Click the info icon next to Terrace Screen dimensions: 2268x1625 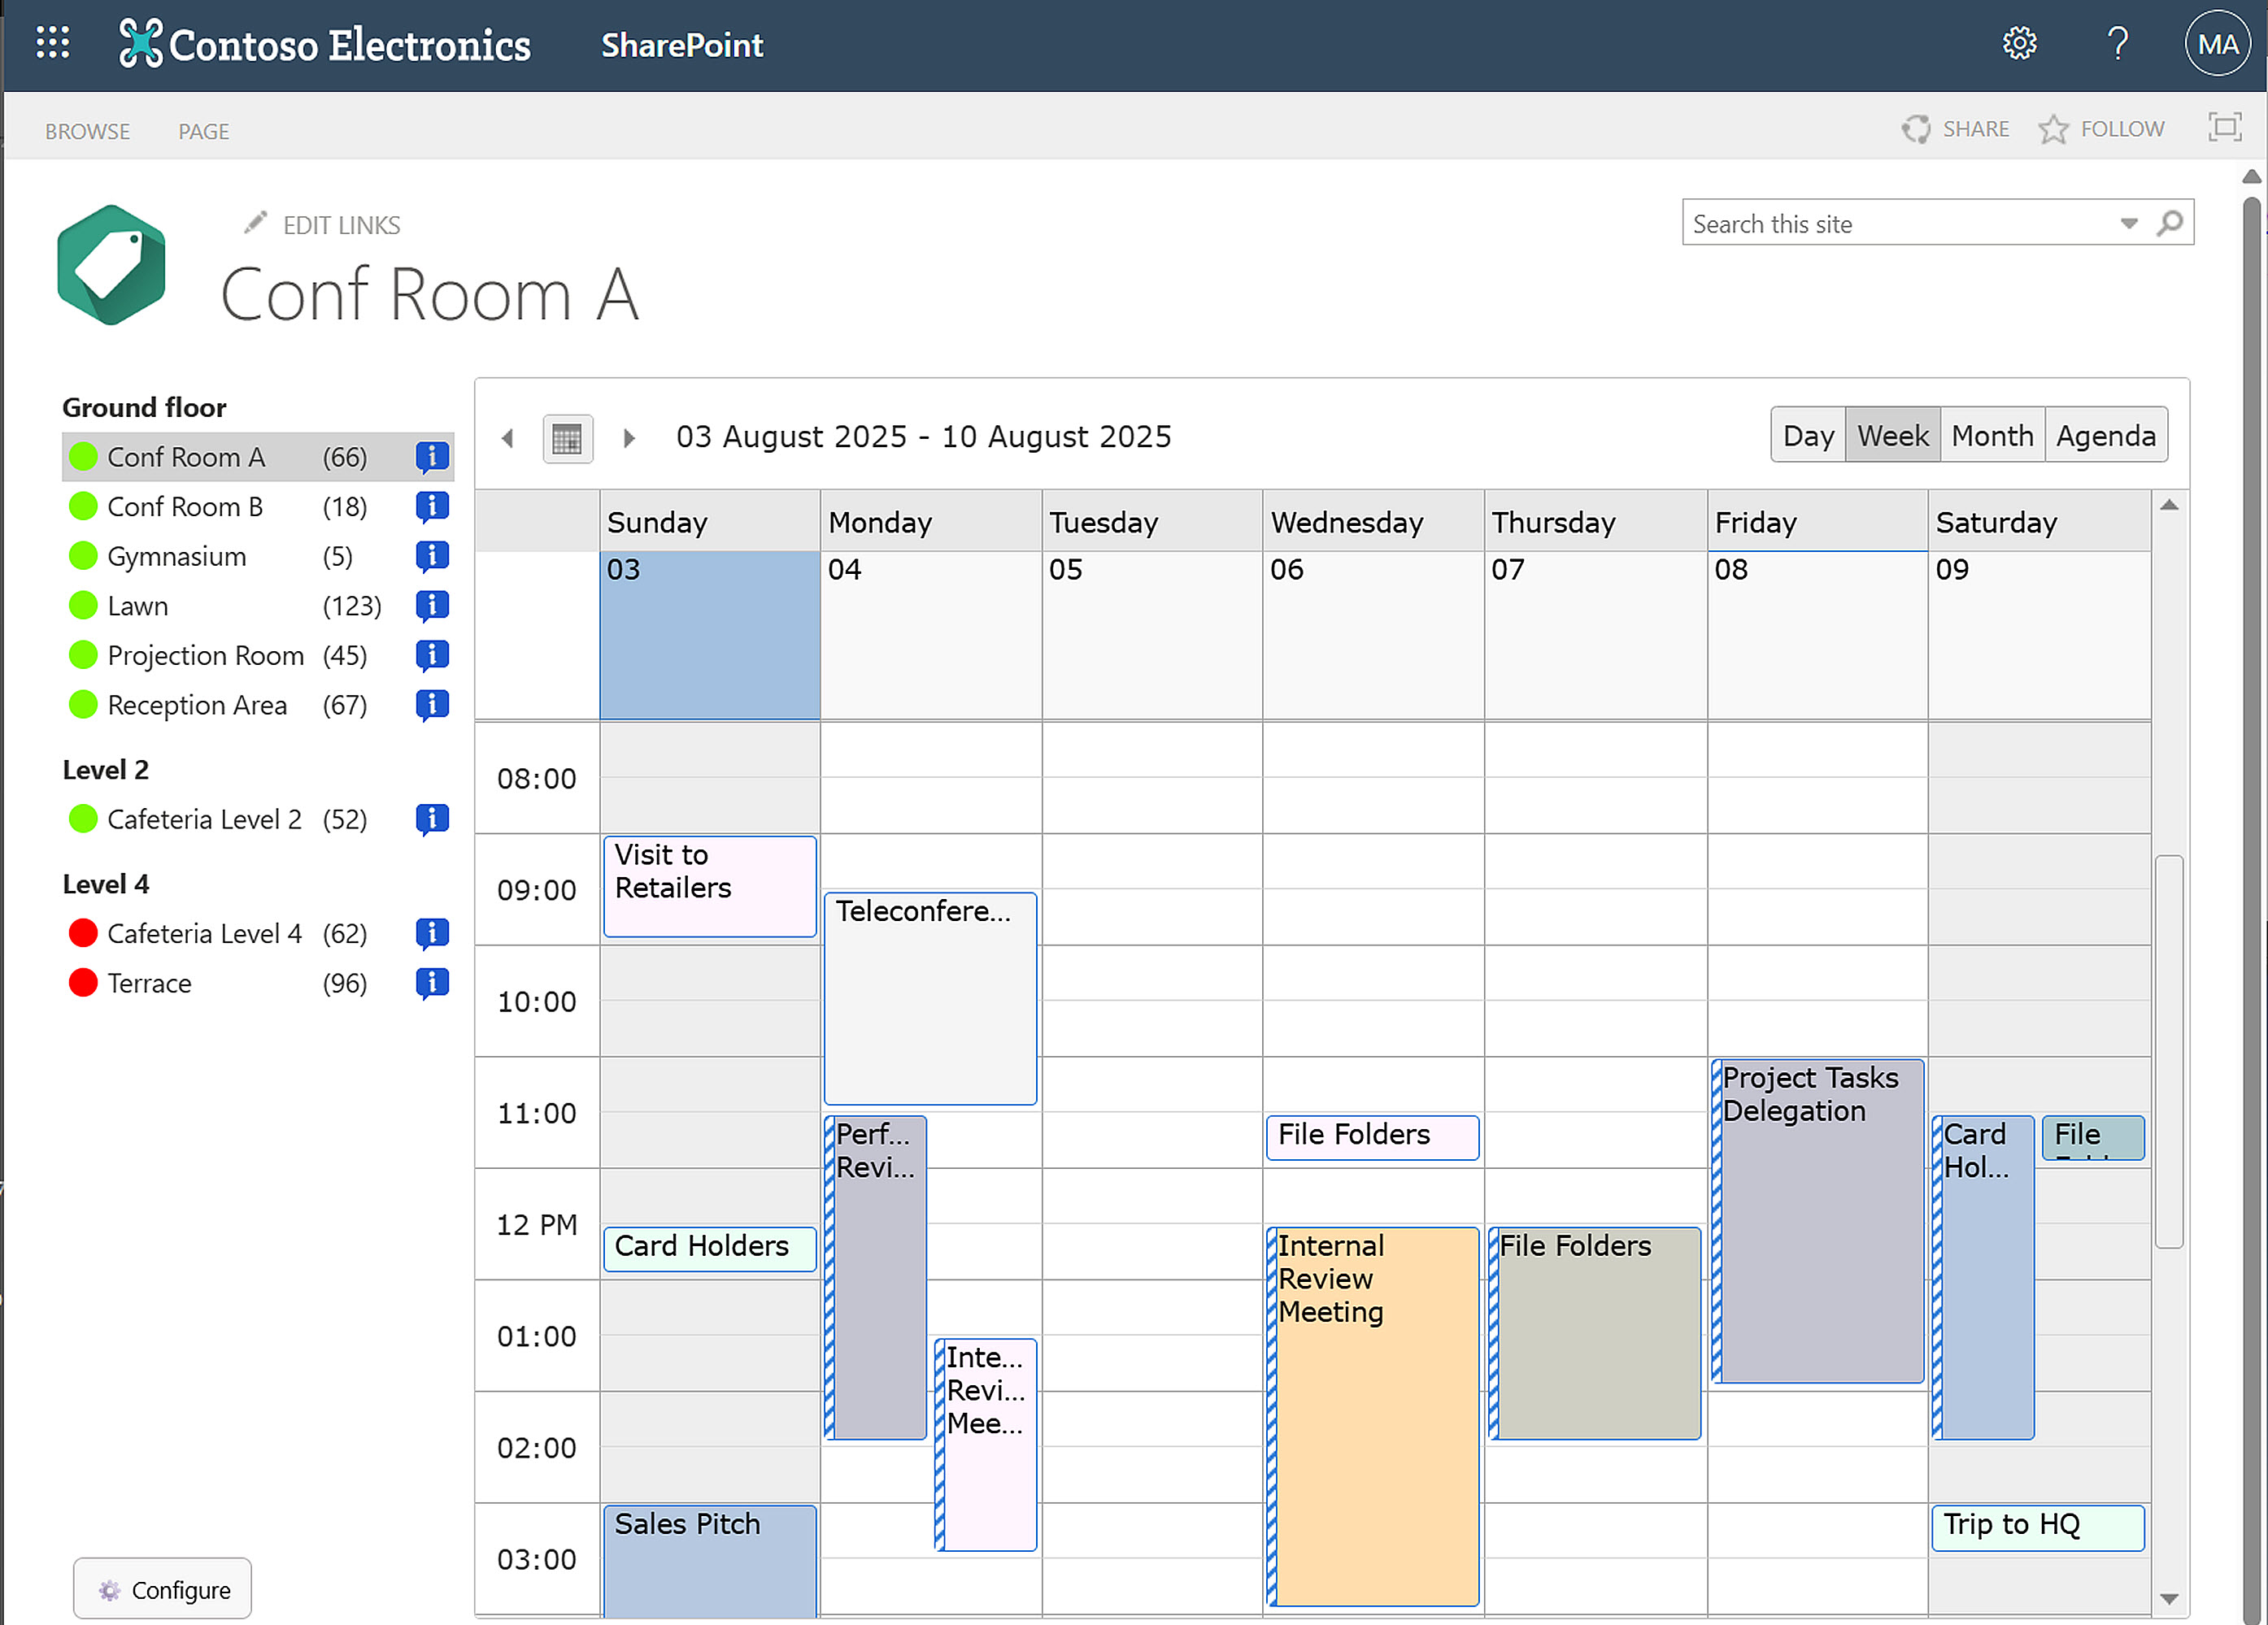tap(432, 984)
